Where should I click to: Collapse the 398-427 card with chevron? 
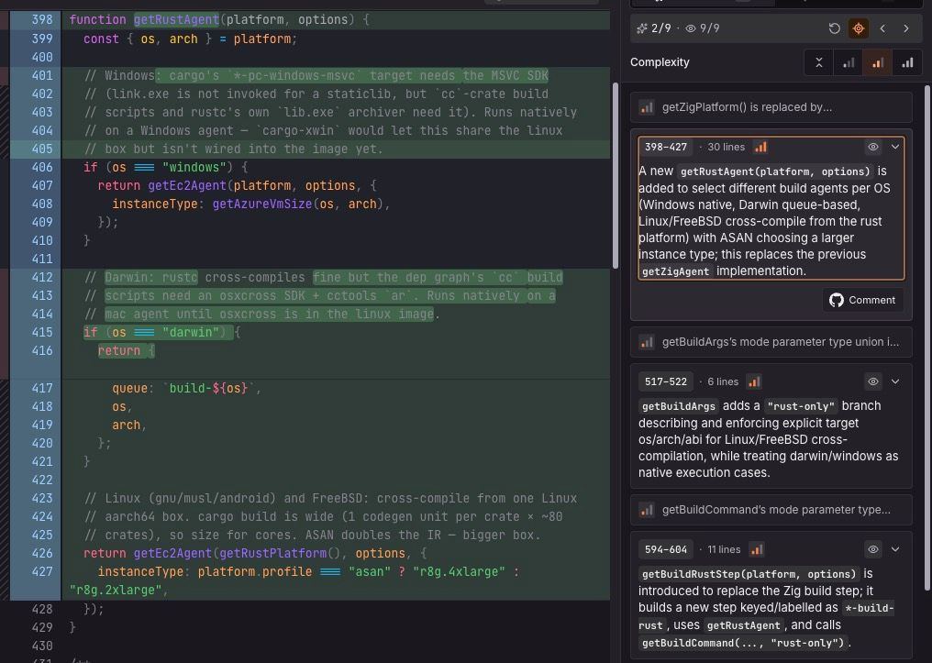point(895,147)
